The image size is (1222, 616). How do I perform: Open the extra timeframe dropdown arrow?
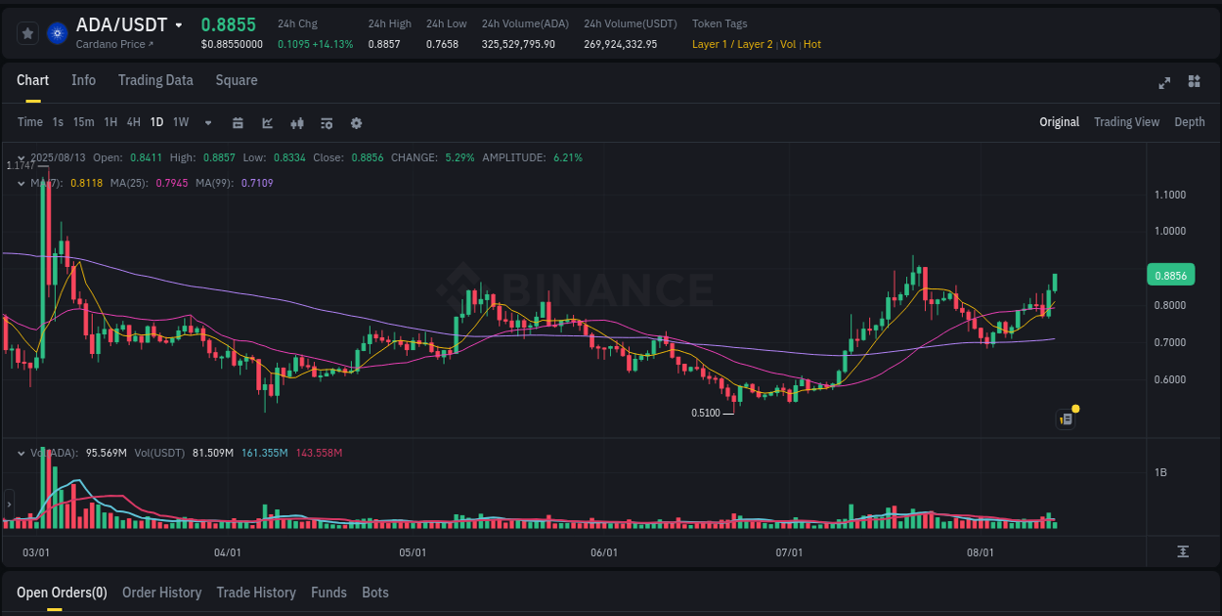click(207, 122)
